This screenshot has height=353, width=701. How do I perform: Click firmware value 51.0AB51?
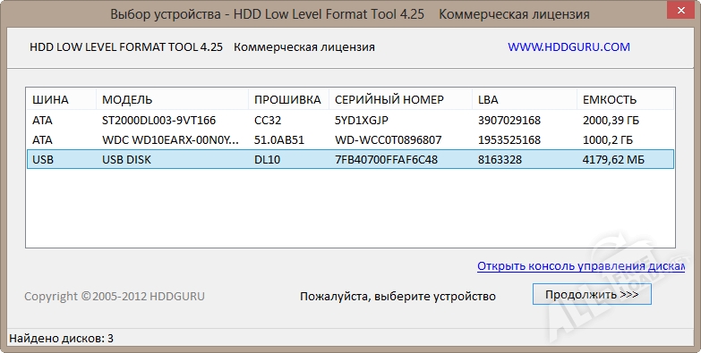[279, 140]
